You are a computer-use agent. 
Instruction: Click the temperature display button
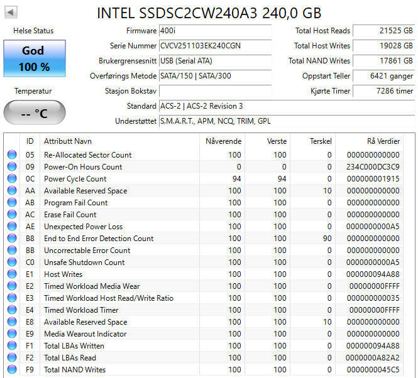(x=34, y=113)
